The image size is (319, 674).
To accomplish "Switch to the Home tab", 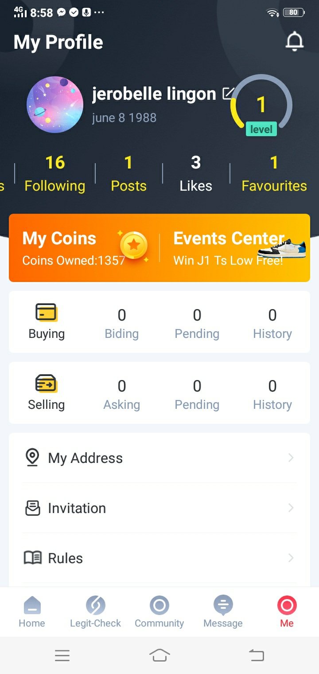I will tap(32, 611).
